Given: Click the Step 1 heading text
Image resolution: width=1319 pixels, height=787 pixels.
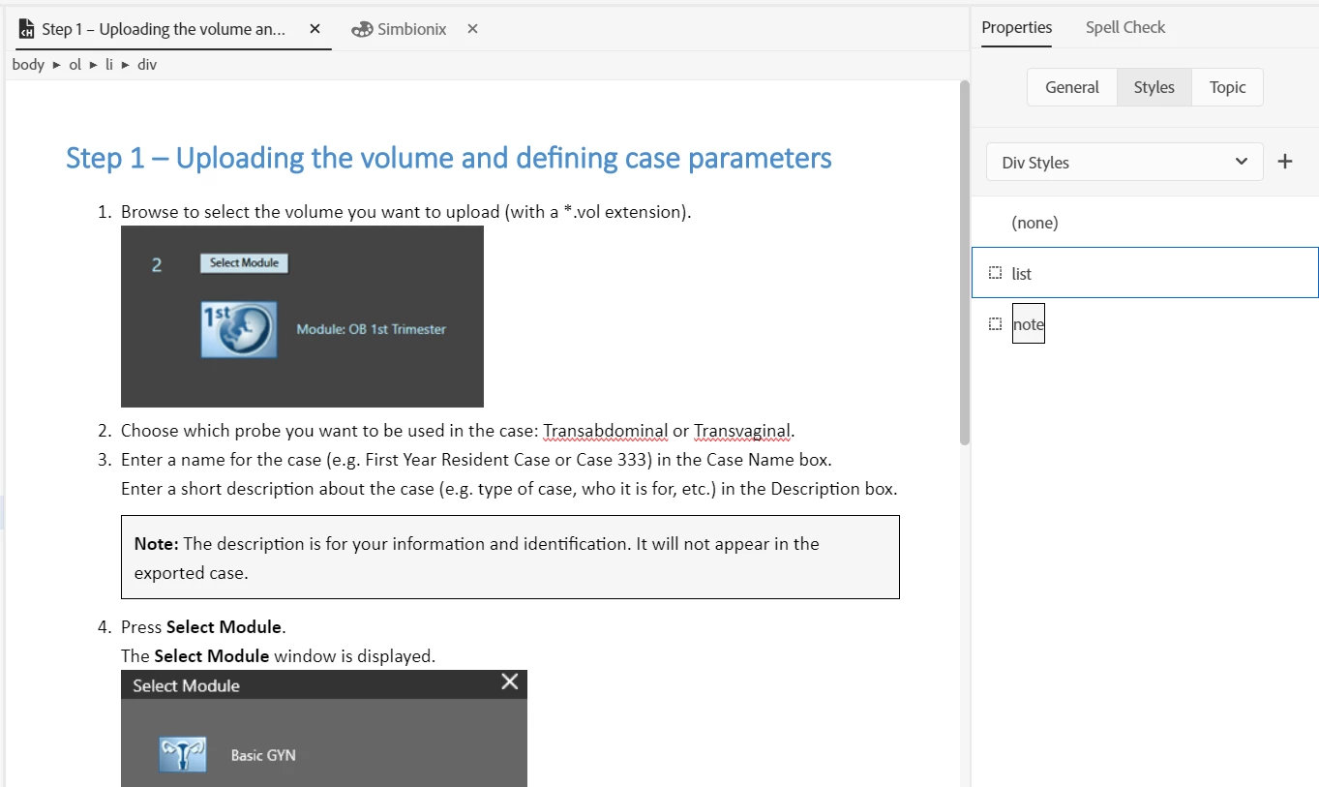Looking at the screenshot, I should point(449,158).
